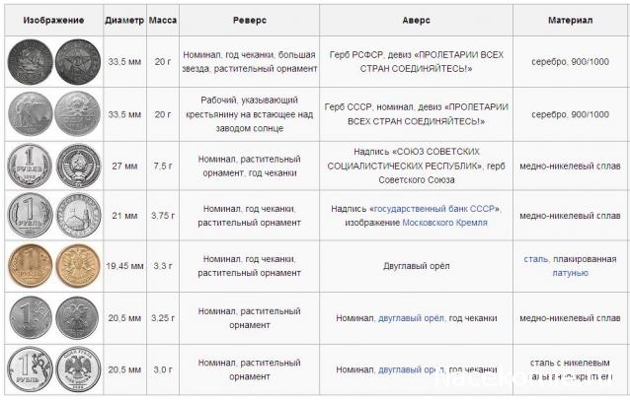Click the «Масса» column header
Image resolution: width=630 pixels, height=401 pixels.
(163, 20)
